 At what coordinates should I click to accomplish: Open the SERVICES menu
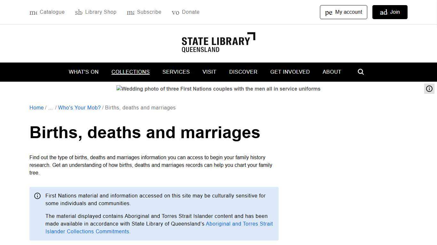[x=176, y=72]
